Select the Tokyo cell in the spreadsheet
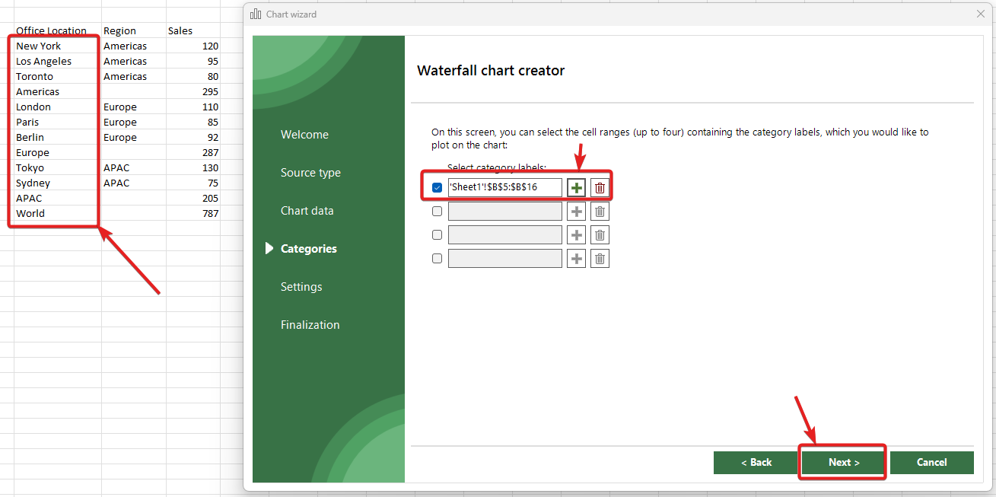The image size is (996, 497). click(30, 168)
